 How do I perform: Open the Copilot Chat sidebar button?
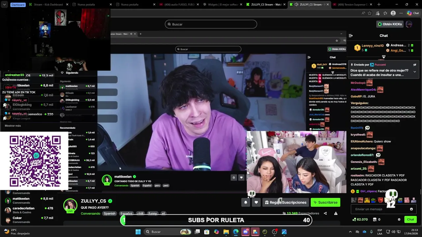(x=412, y=13)
